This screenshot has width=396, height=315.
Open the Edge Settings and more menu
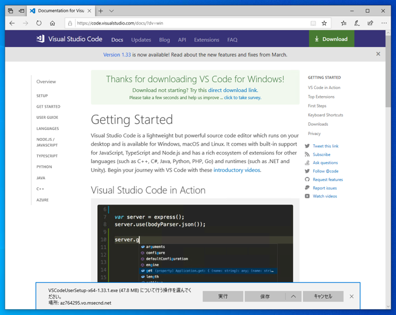point(384,23)
